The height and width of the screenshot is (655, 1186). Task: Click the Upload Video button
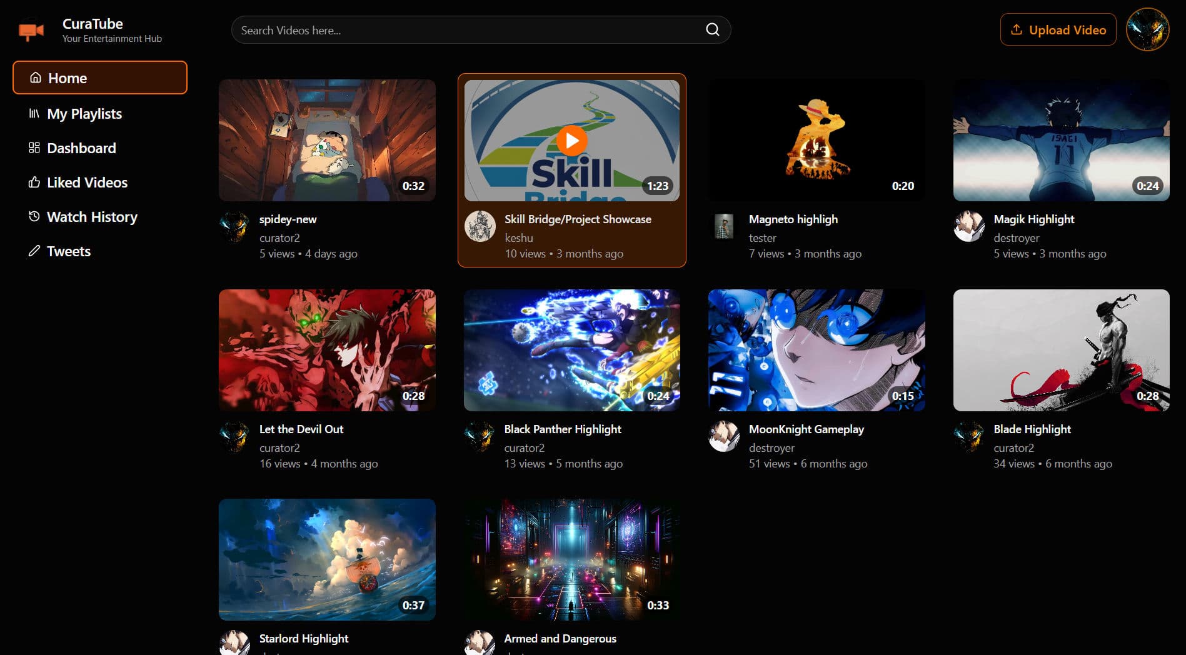(1058, 30)
